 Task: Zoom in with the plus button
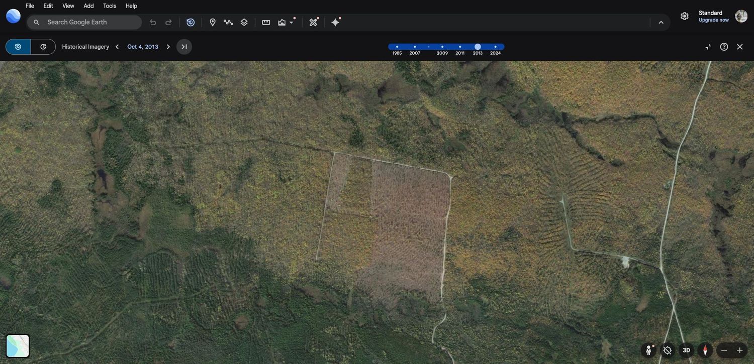pyautogui.click(x=740, y=350)
